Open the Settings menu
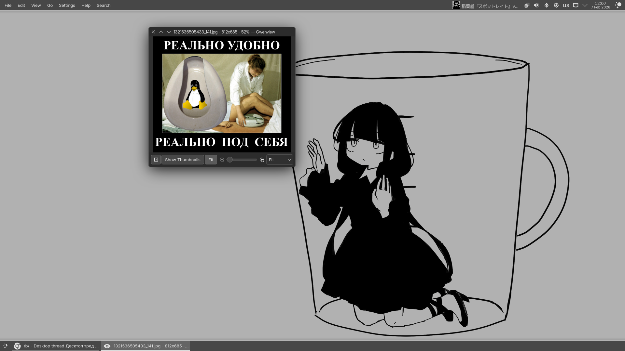 point(67,5)
